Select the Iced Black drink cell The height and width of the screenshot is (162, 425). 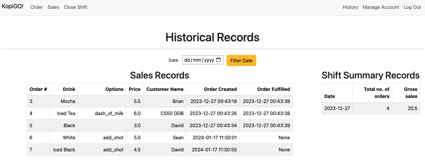[x=64, y=150]
